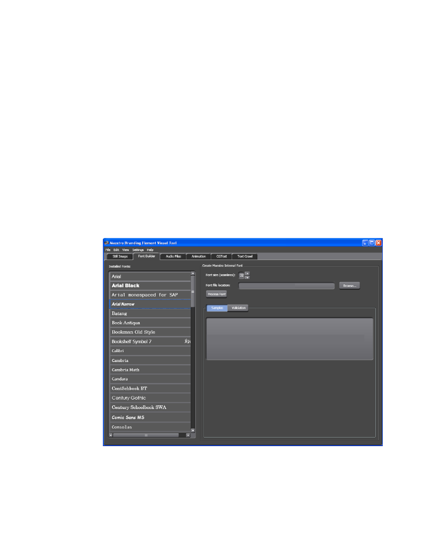Select the Validation tab
Screen dimensions: 427x549
coord(238,308)
